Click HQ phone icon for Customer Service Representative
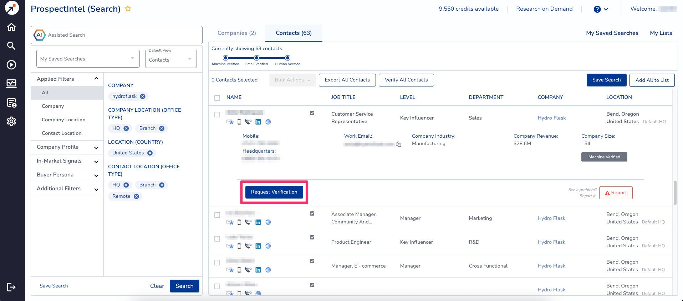The image size is (683, 301). 248,122
